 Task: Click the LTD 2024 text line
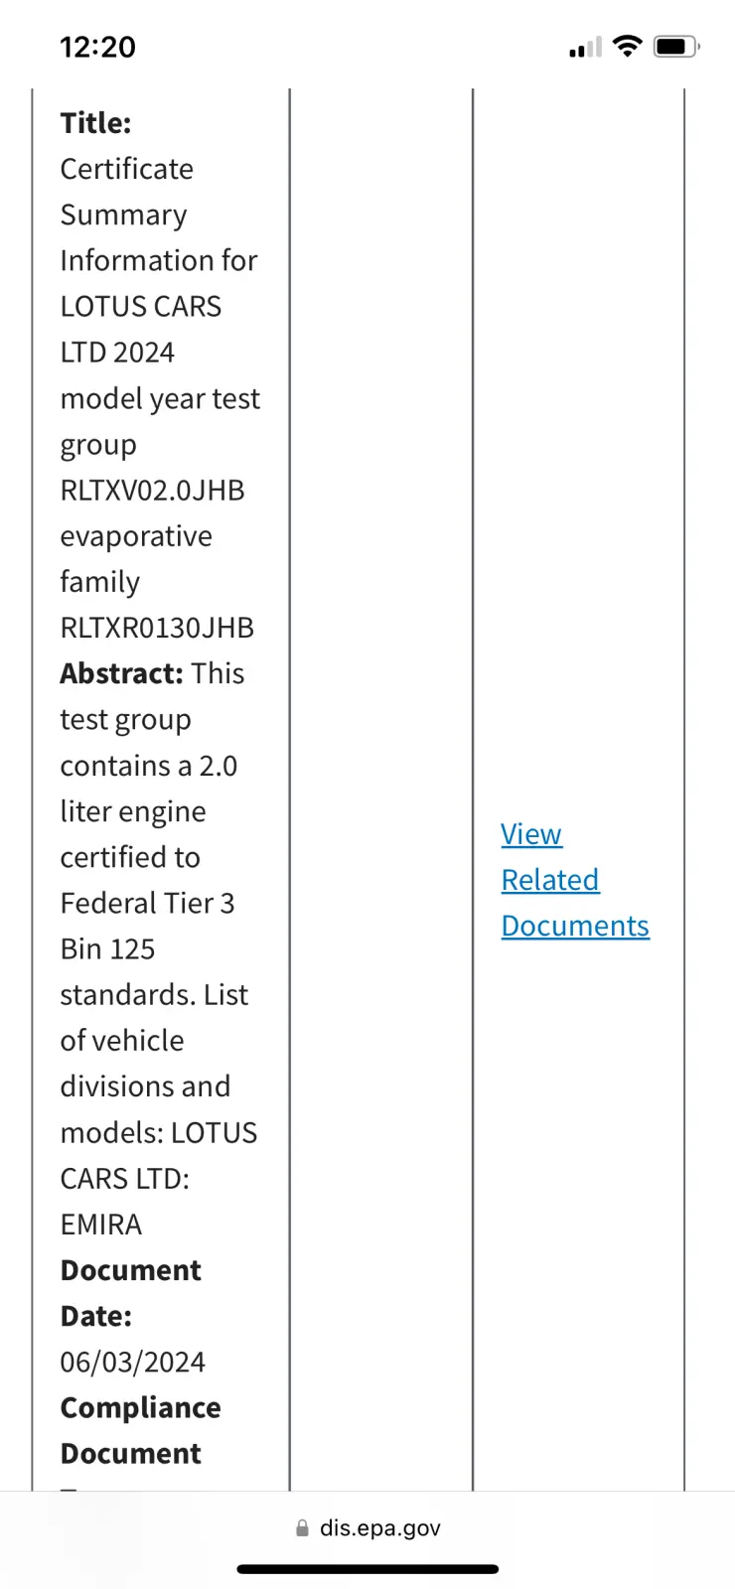(117, 353)
